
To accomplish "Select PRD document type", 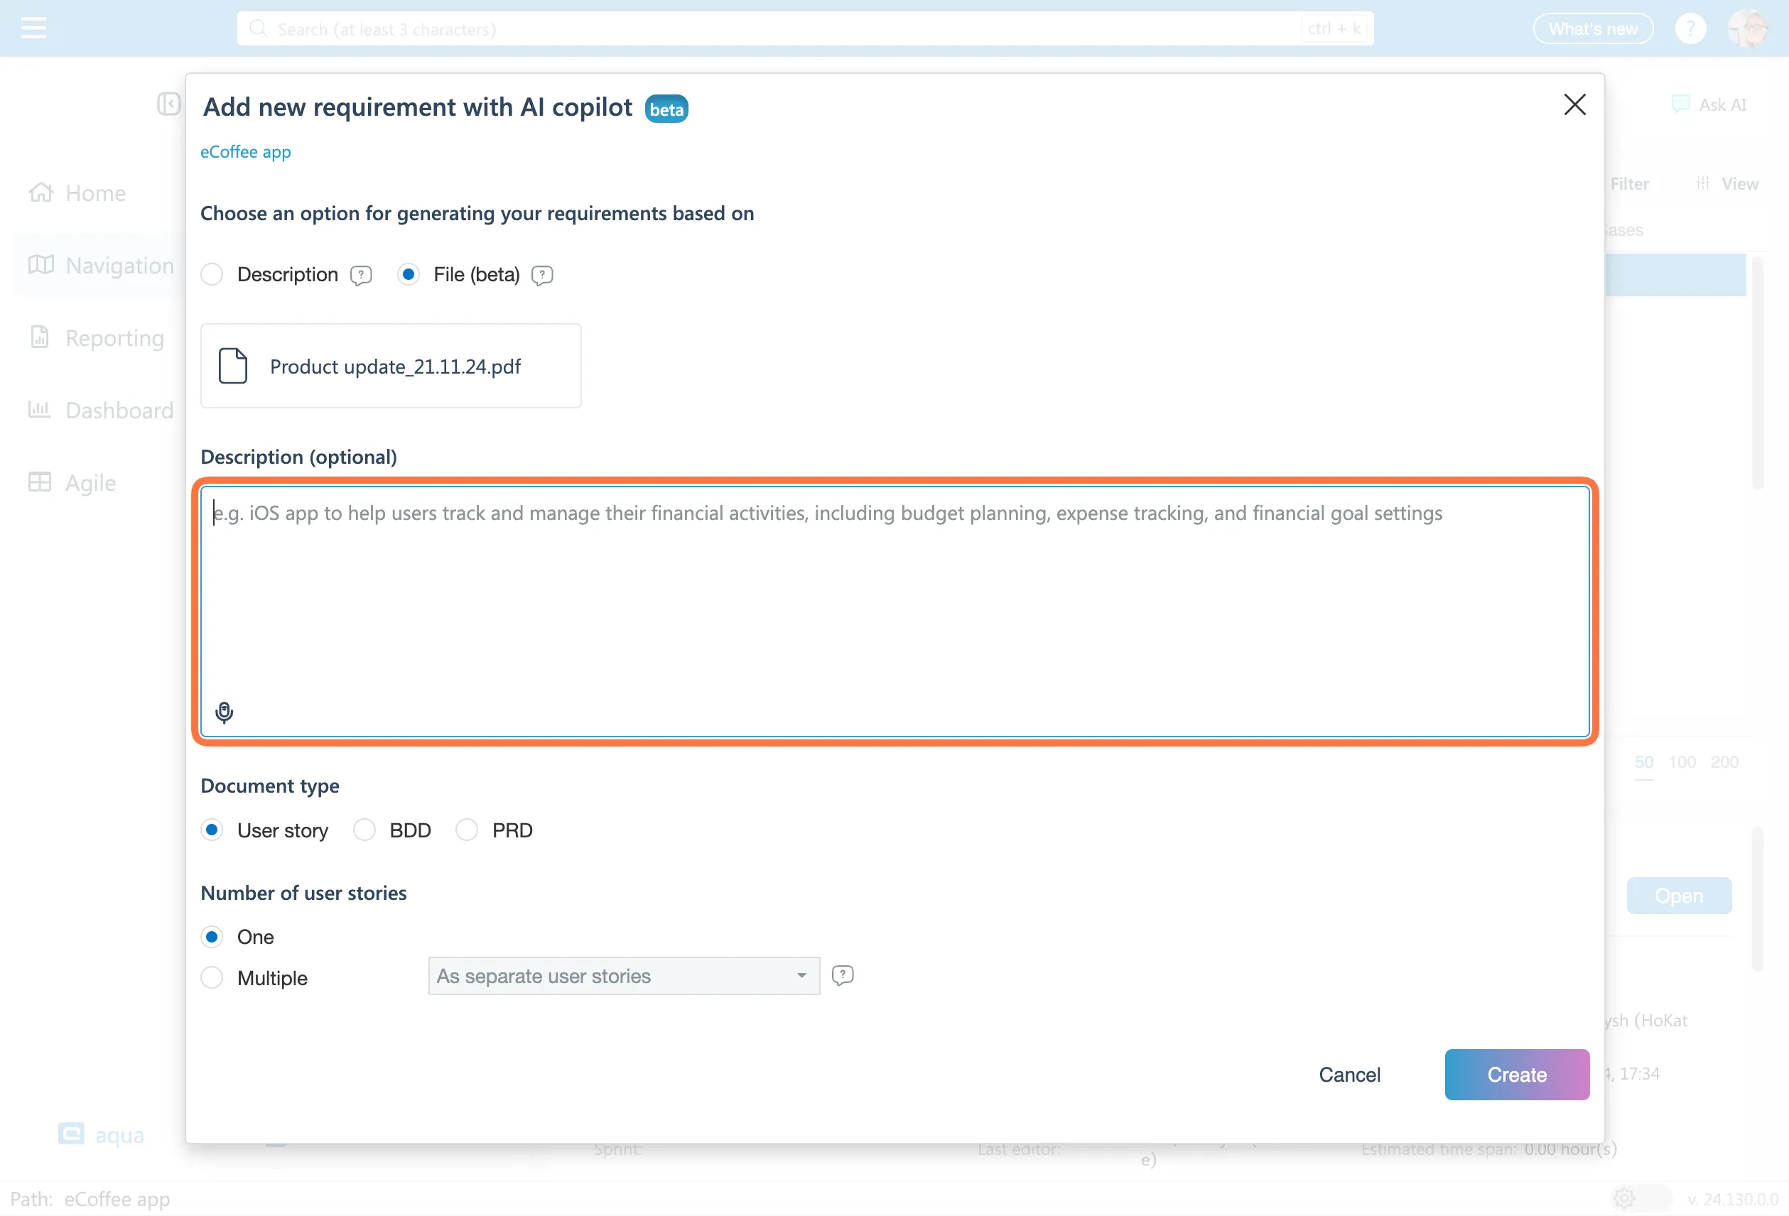I will [x=467, y=830].
